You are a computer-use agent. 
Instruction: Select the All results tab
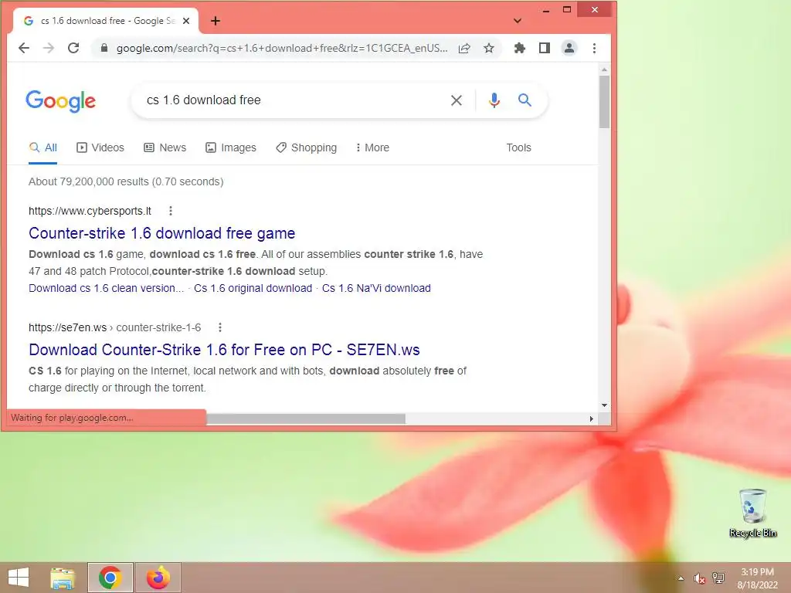[43, 147]
